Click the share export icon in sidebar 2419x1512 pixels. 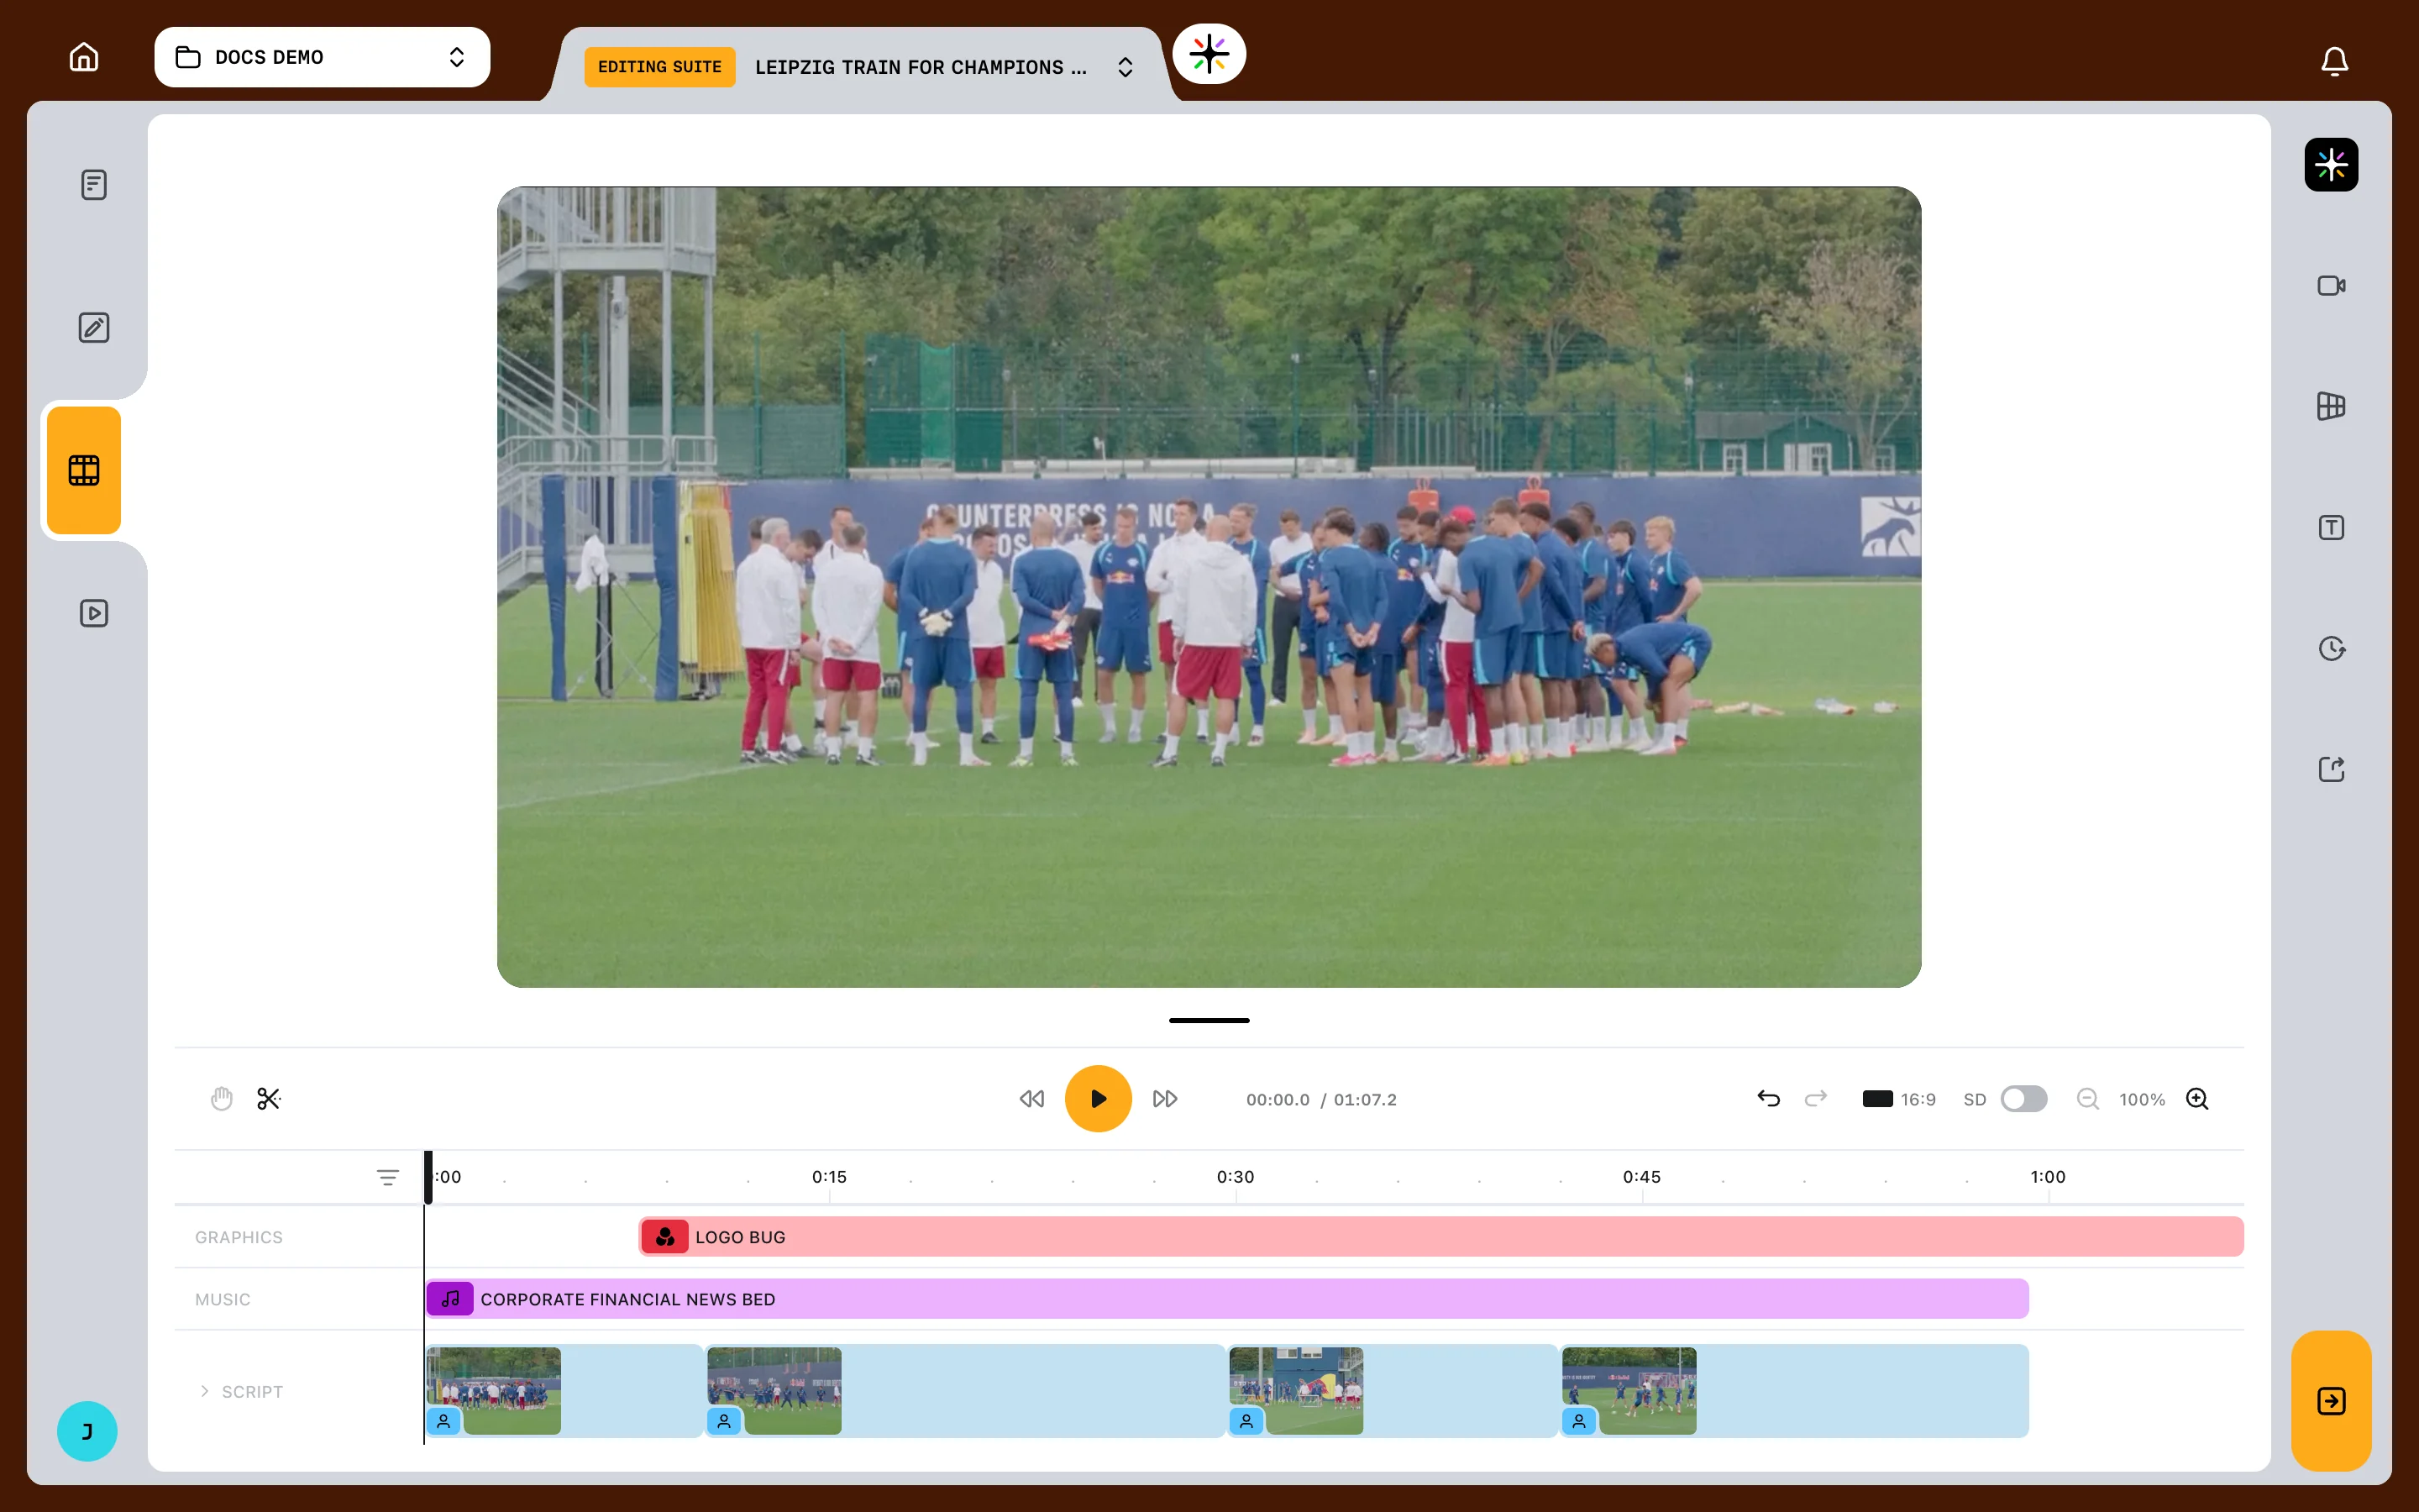point(2331,769)
